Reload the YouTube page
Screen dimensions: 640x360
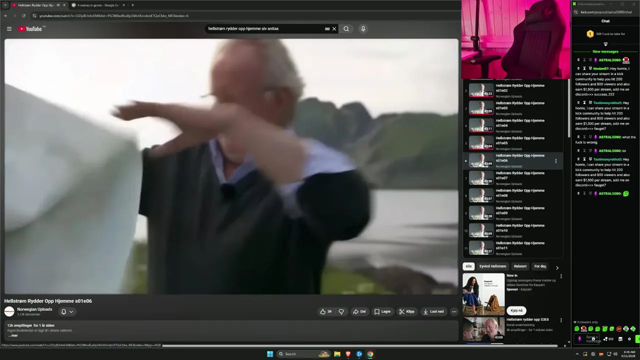23,15
